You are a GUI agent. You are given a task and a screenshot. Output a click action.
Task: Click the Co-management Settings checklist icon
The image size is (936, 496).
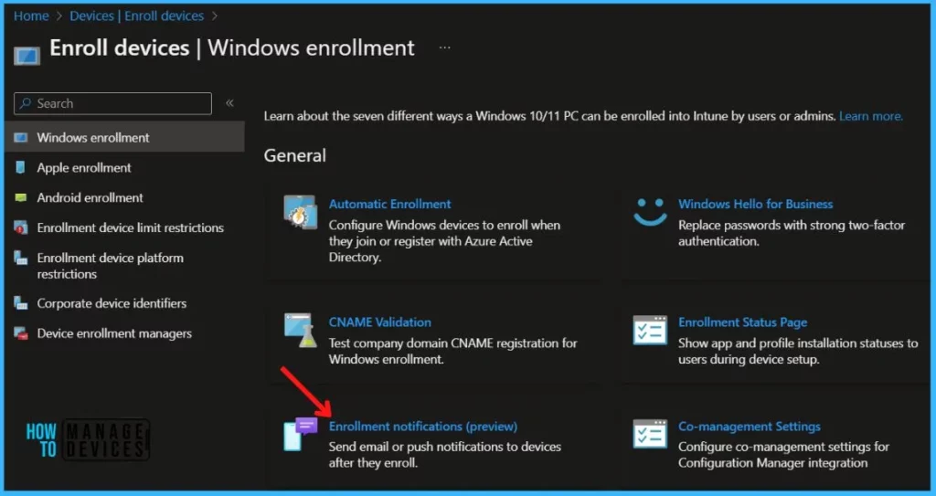(650, 434)
